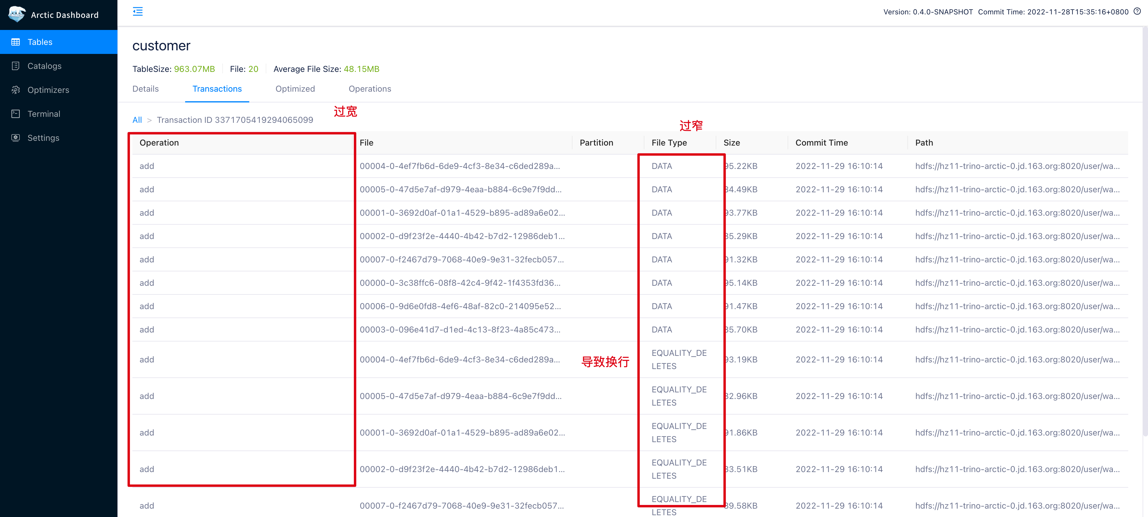Select file 00004-0-4ef7fb6d in the list
The height and width of the screenshot is (517, 1148).
460,166
